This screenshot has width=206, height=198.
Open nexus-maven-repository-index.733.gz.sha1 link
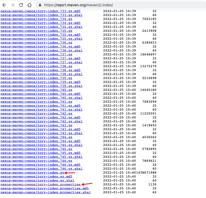click(42, 15)
